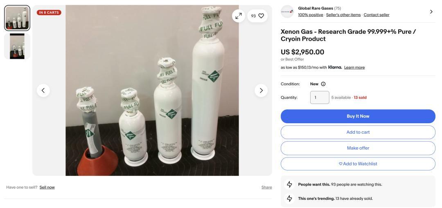This screenshot has width=442, height=208.
Task: Add item to Watchlist button
Action: coord(358,164)
